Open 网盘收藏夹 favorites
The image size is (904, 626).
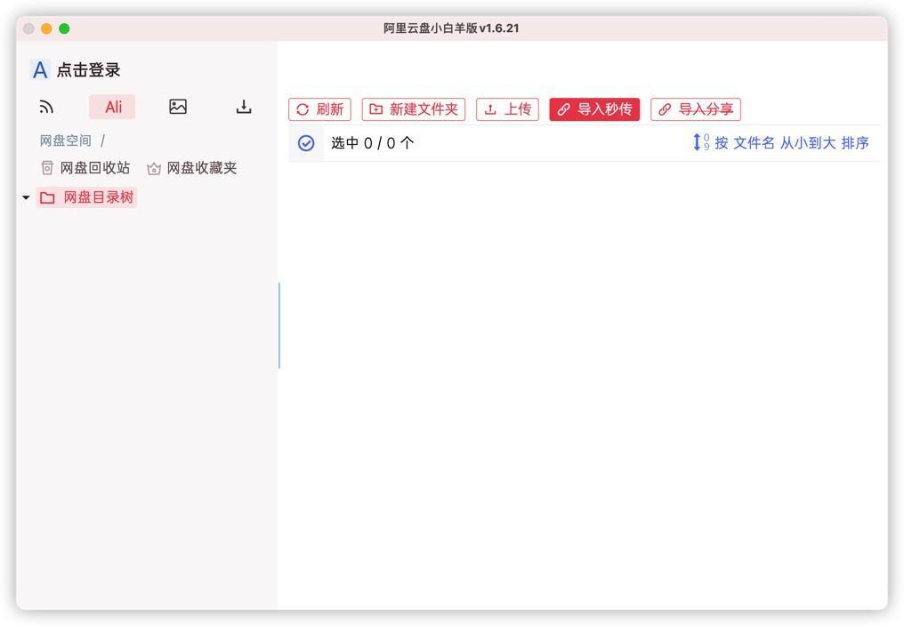click(x=192, y=168)
